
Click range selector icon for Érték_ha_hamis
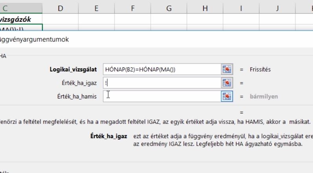tap(227, 97)
